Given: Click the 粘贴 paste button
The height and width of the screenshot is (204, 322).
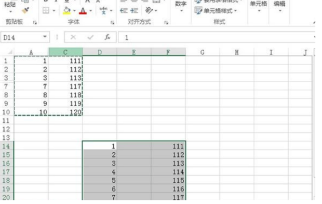Looking at the screenshot, I should coord(10,6).
